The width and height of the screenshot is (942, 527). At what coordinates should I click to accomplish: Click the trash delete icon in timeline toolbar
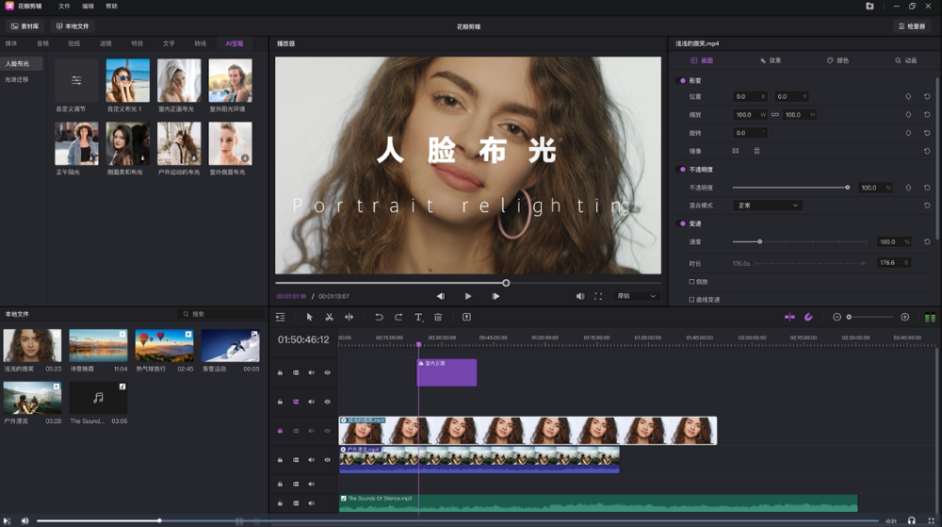point(438,318)
